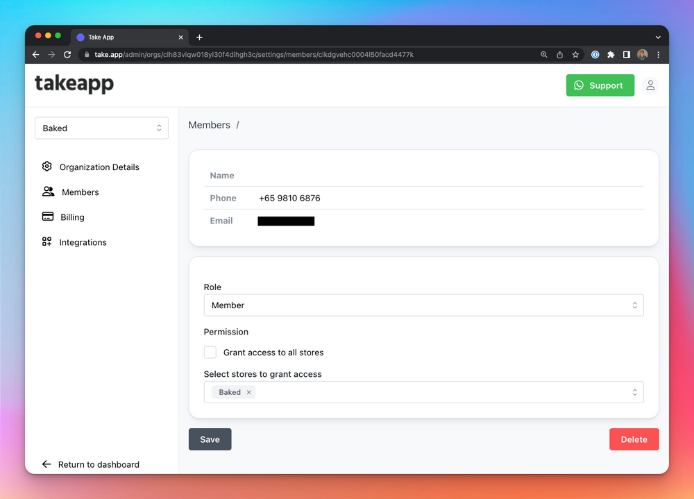Open WhatsApp Support button
Screen dimensions: 694x499
tap(600, 85)
